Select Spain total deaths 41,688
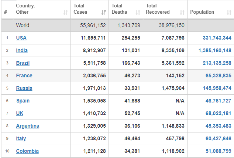 coord(132,101)
